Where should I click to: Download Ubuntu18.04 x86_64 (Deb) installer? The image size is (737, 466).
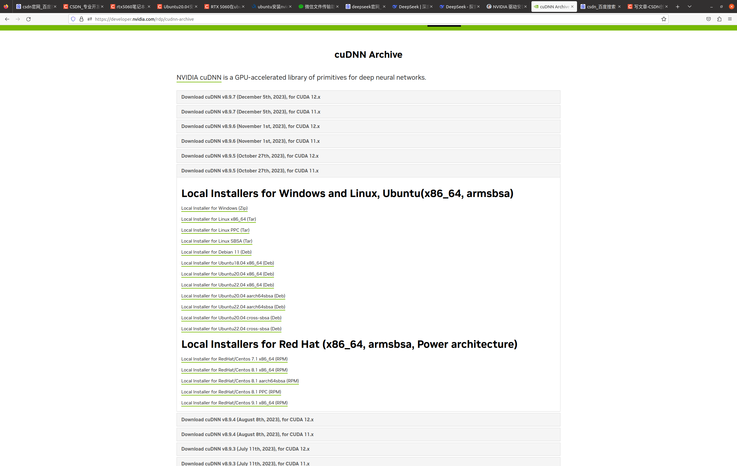227,263
